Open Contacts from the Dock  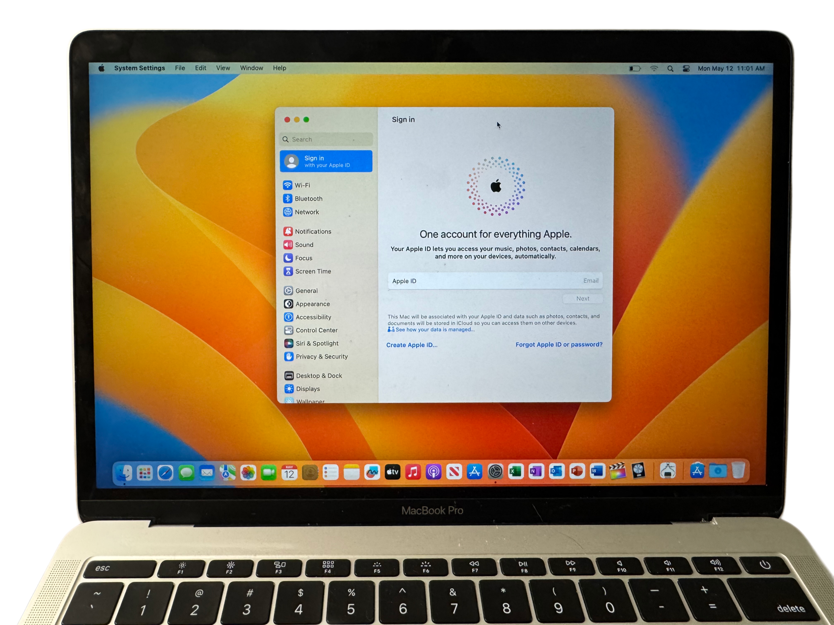(x=310, y=473)
